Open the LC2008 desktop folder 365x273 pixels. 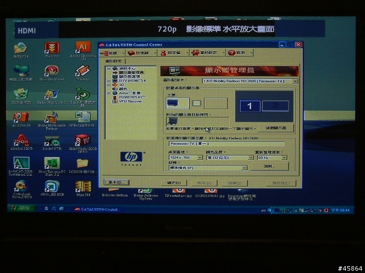(82, 166)
